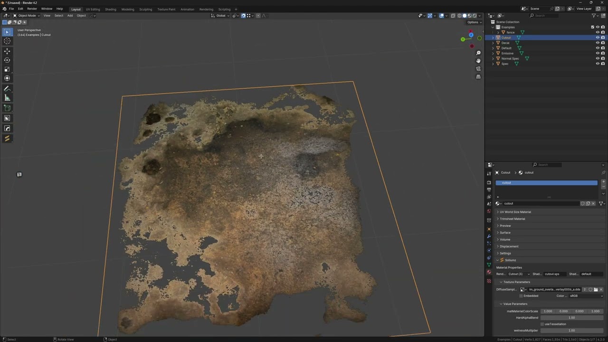The image size is (608, 342).
Task: Exclude Examples collection from view layer
Action: point(592,27)
